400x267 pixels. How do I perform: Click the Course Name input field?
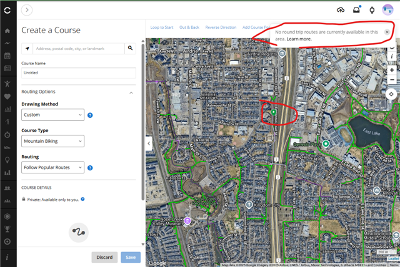tap(79, 72)
